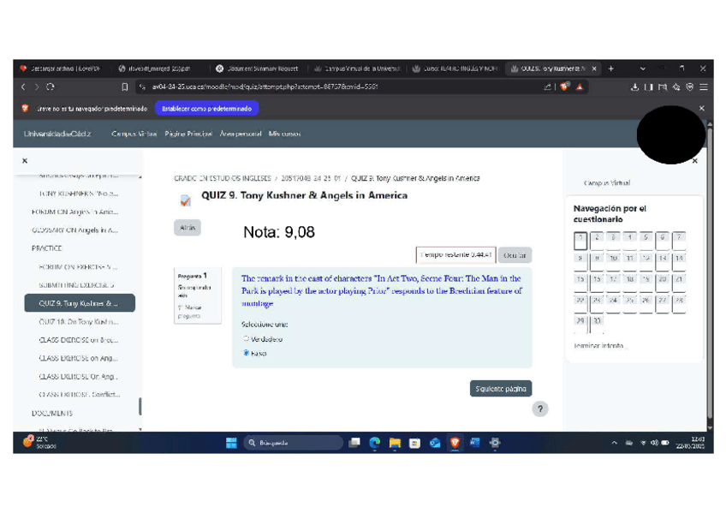
Task: Select the Verdadero radio option
Action: pyautogui.click(x=247, y=339)
